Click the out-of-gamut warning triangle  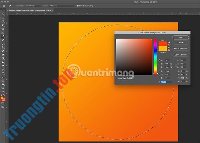[169, 42]
